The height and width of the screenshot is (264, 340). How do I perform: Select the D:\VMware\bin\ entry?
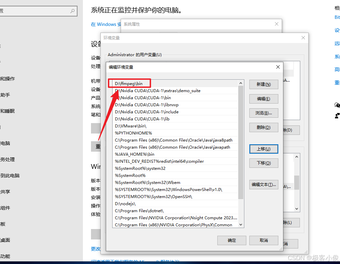175,126
